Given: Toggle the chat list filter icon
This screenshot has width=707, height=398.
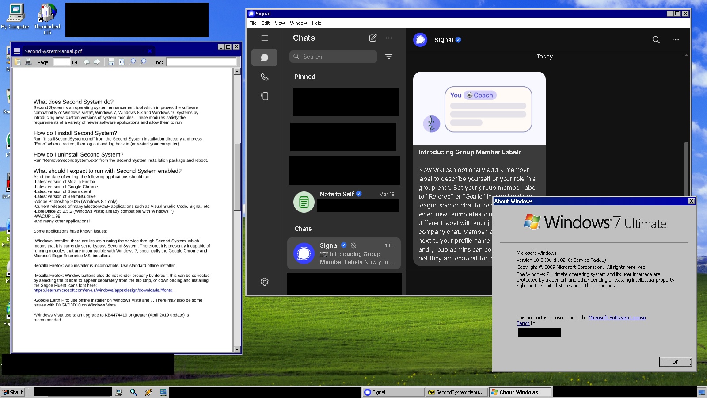Looking at the screenshot, I should [388, 57].
